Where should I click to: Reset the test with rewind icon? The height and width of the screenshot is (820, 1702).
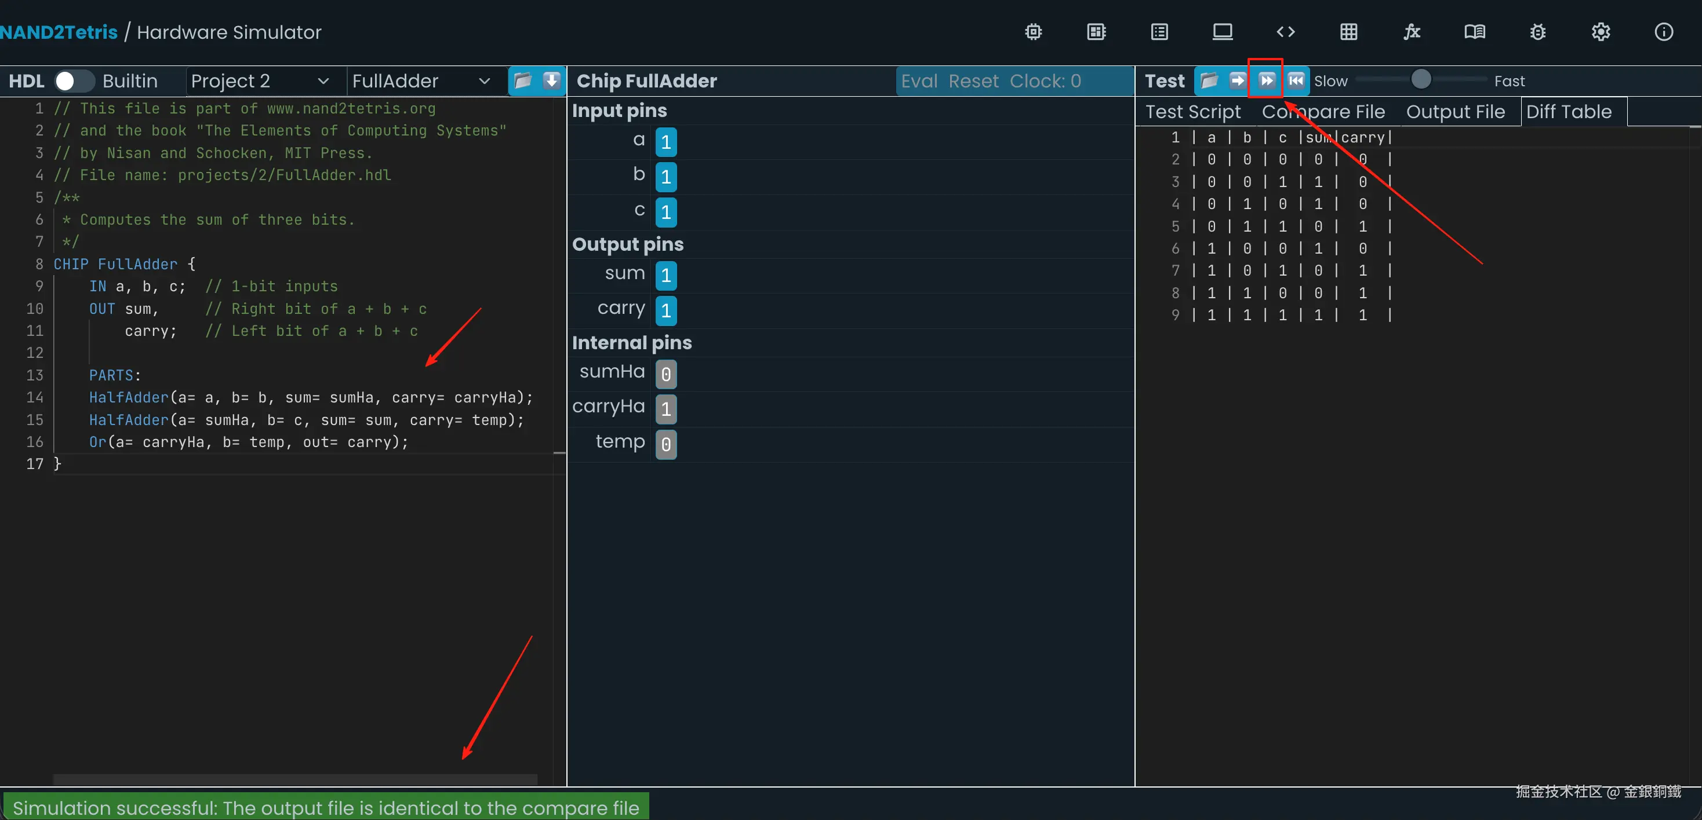(1296, 80)
